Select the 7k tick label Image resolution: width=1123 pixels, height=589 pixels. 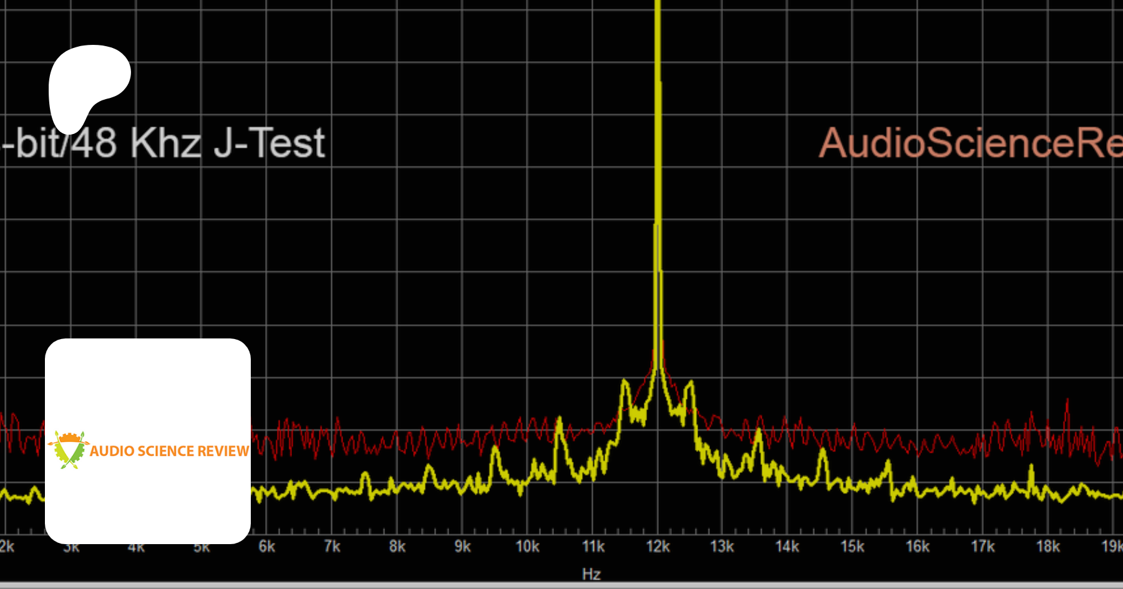(332, 547)
